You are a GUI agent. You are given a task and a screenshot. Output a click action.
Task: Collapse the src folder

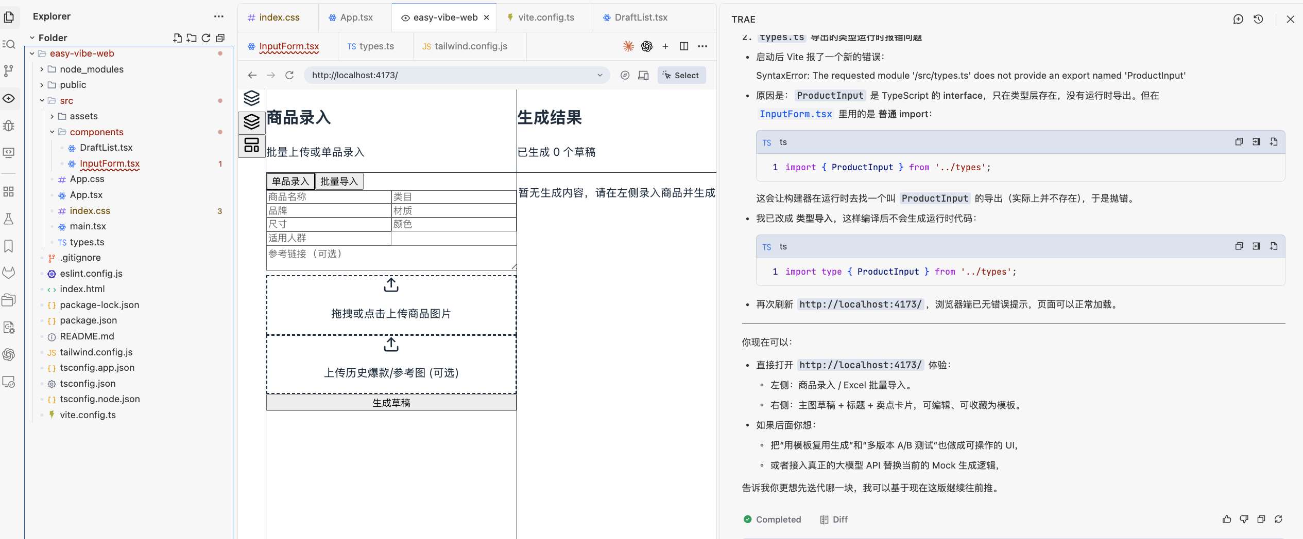pos(42,101)
